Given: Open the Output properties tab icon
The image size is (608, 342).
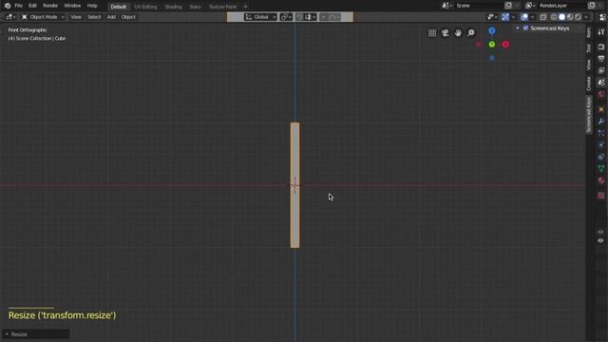Looking at the screenshot, I should 601,59.
